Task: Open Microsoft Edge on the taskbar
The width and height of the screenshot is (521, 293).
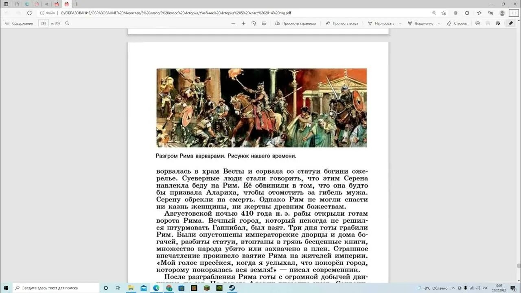Action: [156, 288]
